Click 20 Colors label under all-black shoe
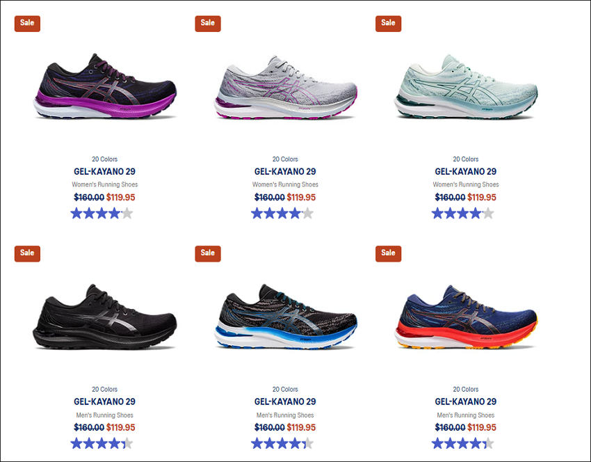The image size is (591, 462). (x=105, y=389)
